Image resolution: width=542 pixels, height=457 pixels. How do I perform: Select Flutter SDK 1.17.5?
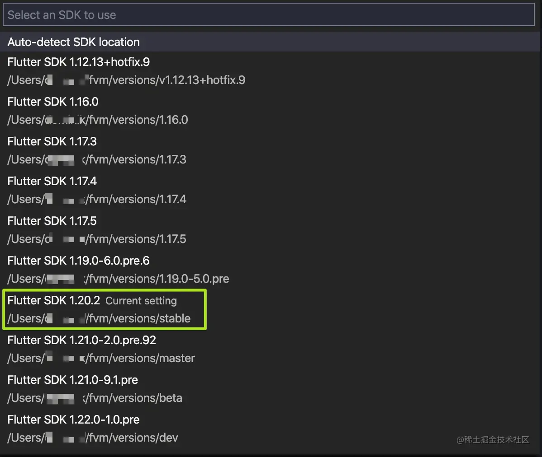point(270,230)
